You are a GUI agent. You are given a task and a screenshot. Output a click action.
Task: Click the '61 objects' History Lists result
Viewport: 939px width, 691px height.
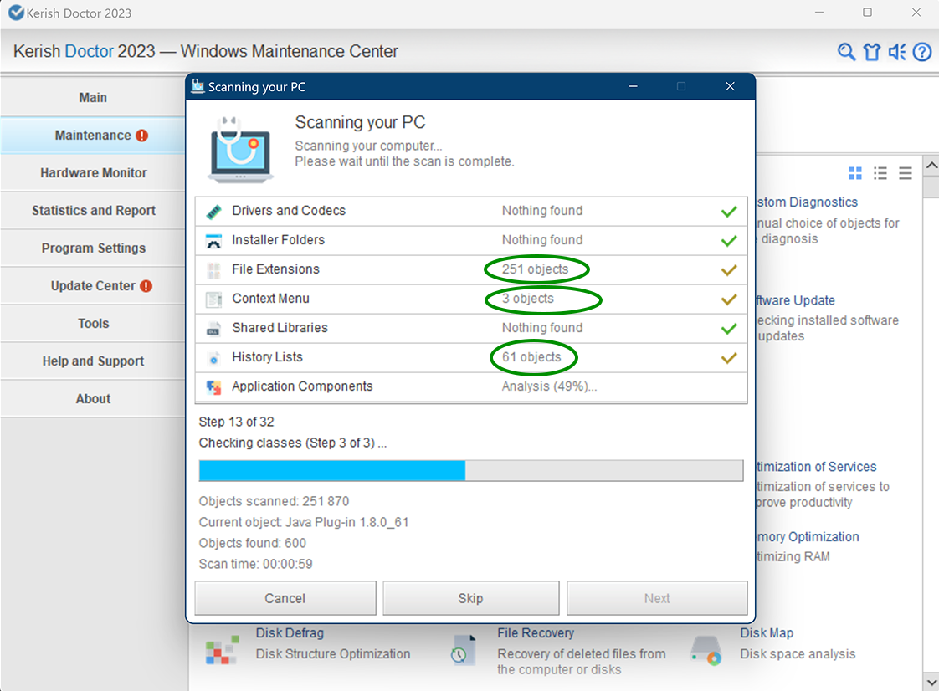(531, 357)
